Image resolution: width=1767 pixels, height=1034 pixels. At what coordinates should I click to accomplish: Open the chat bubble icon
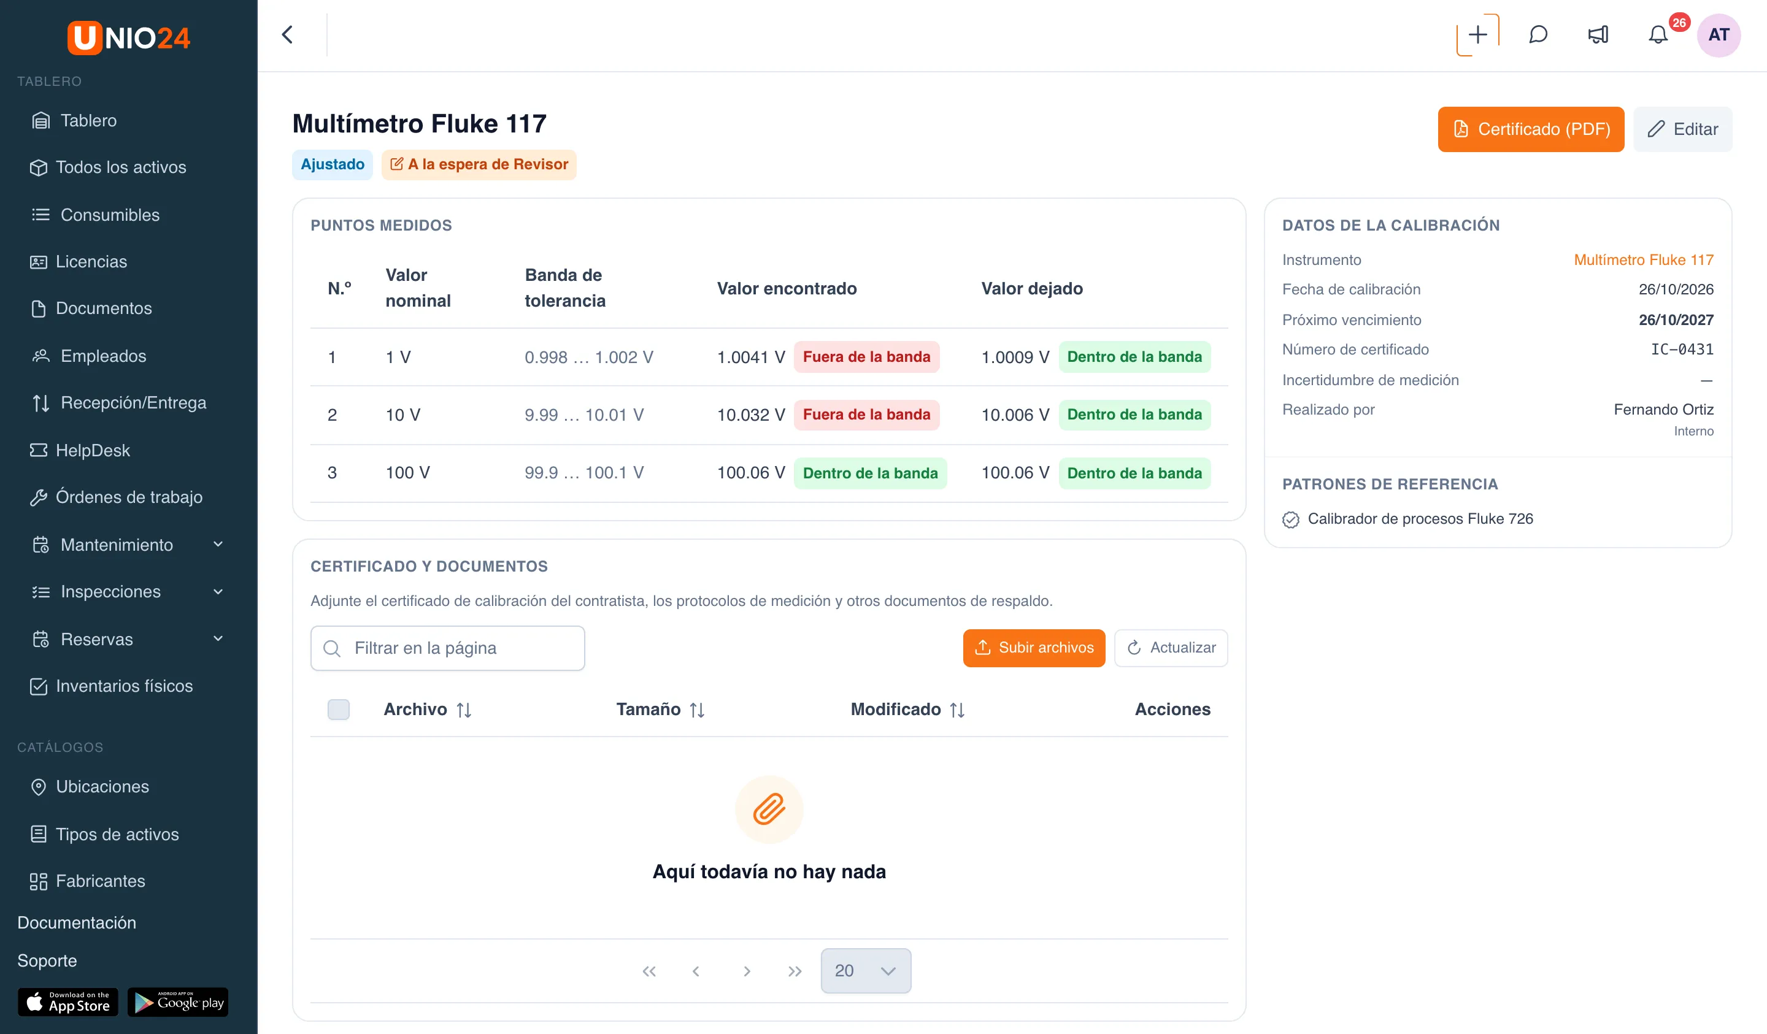(1538, 34)
